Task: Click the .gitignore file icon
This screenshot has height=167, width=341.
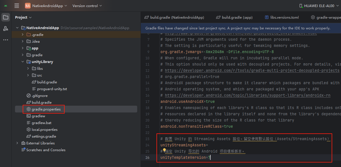Action: 29,96
